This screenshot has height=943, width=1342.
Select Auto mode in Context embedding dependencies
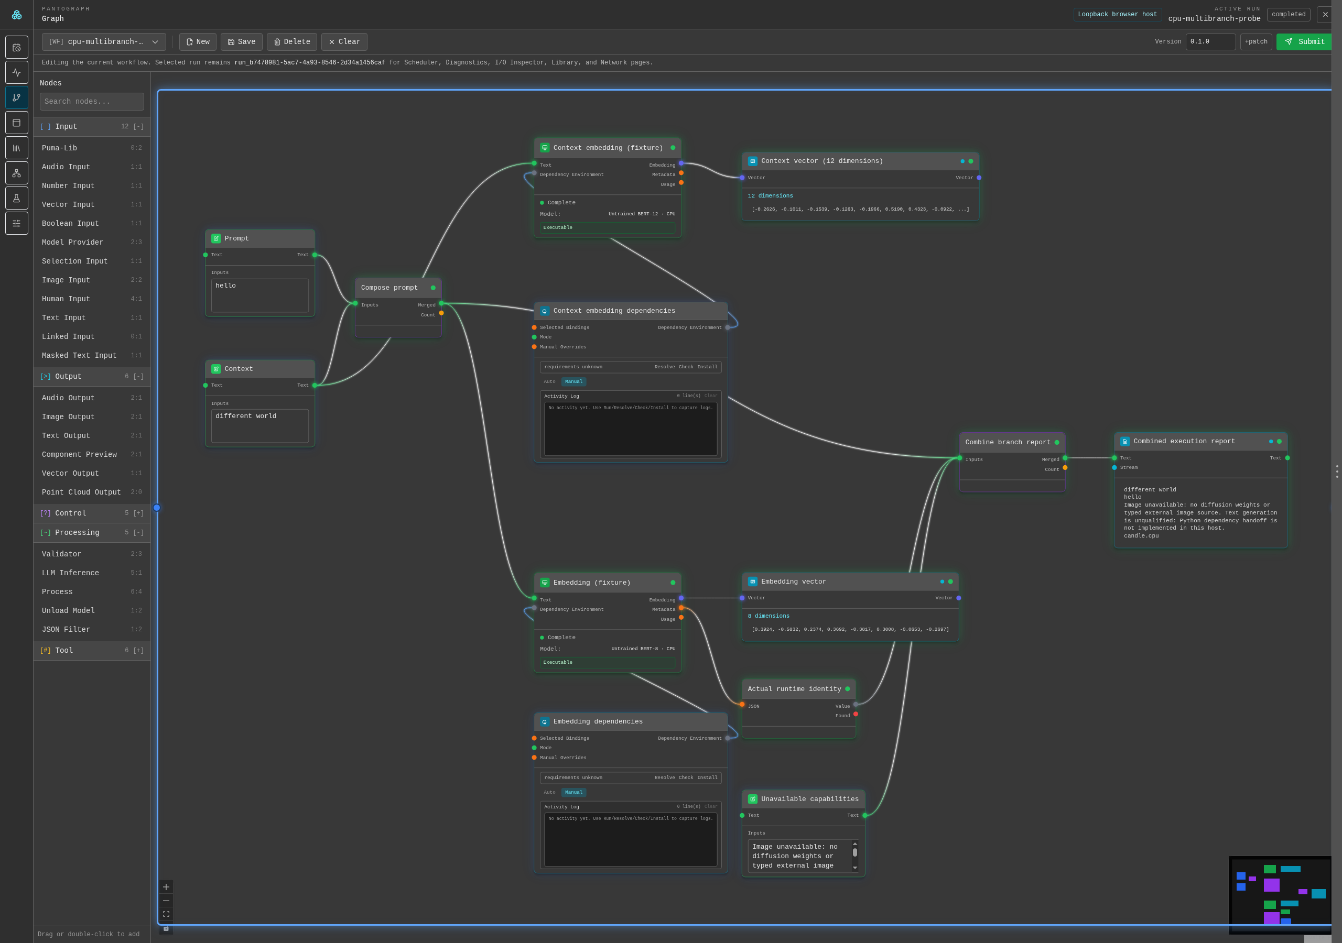549,381
